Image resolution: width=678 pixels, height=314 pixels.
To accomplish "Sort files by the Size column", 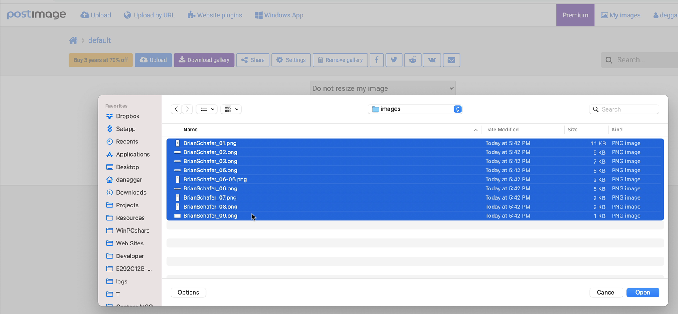I will tap(572, 130).
